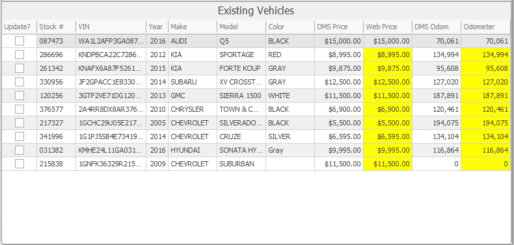Click the Odometer column header
Image resolution: width=514 pixels, height=245 pixels.
[486, 27]
